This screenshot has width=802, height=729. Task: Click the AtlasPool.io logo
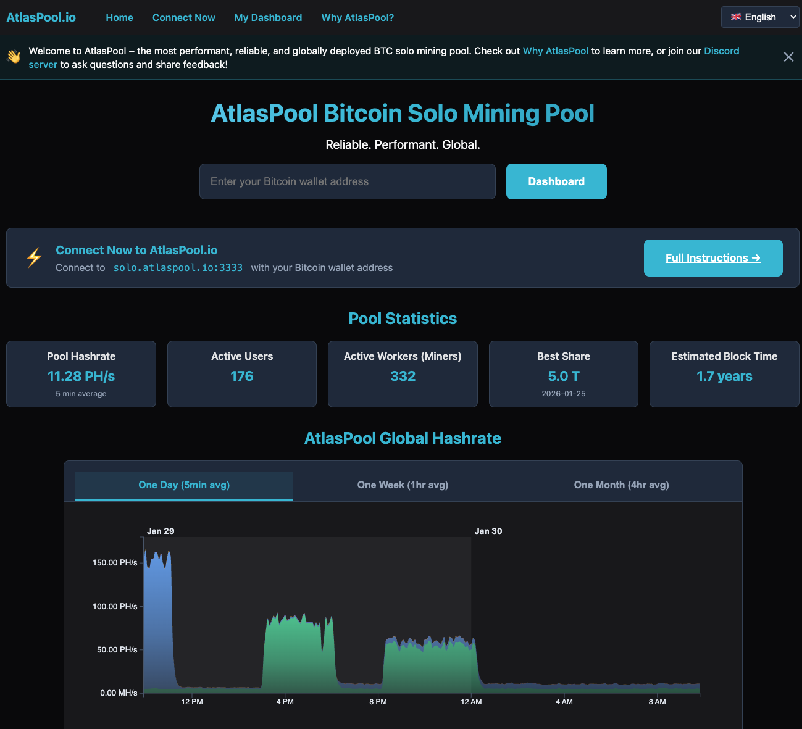(41, 17)
